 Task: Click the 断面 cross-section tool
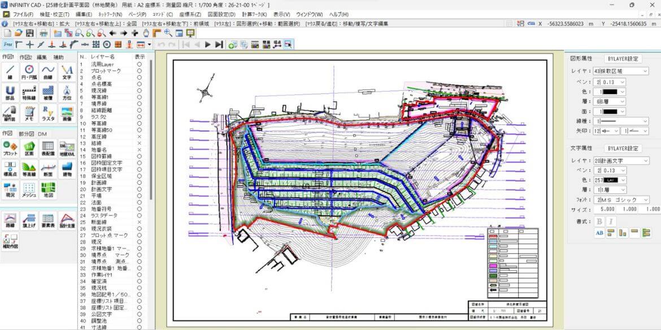tap(48, 169)
